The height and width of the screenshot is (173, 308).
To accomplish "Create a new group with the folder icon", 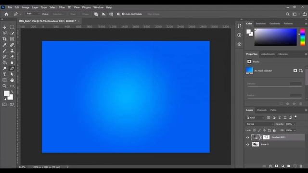I will (289, 166).
